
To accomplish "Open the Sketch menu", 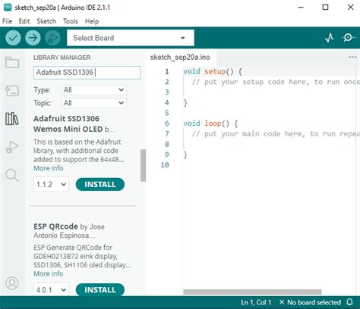I will pyautogui.click(x=46, y=21).
